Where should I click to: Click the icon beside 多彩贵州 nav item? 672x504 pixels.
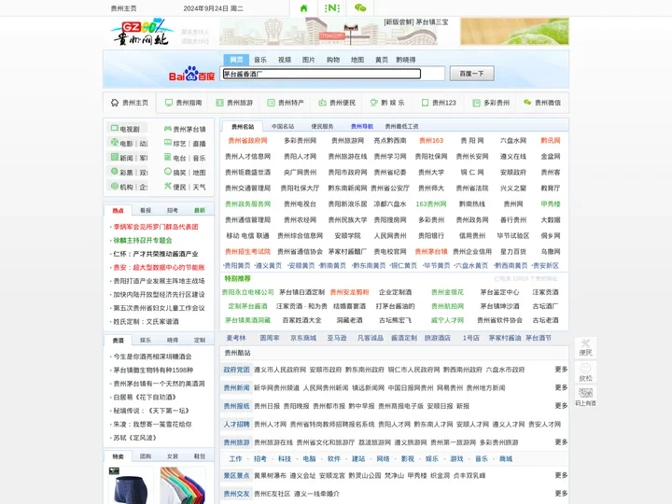pyautogui.click(x=476, y=103)
